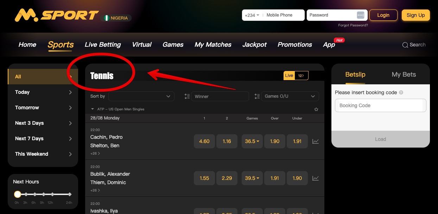Expand +26 markets for Bublik vs Thiem
This screenshot has height=214, width=438.
click(x=95, y=190)
